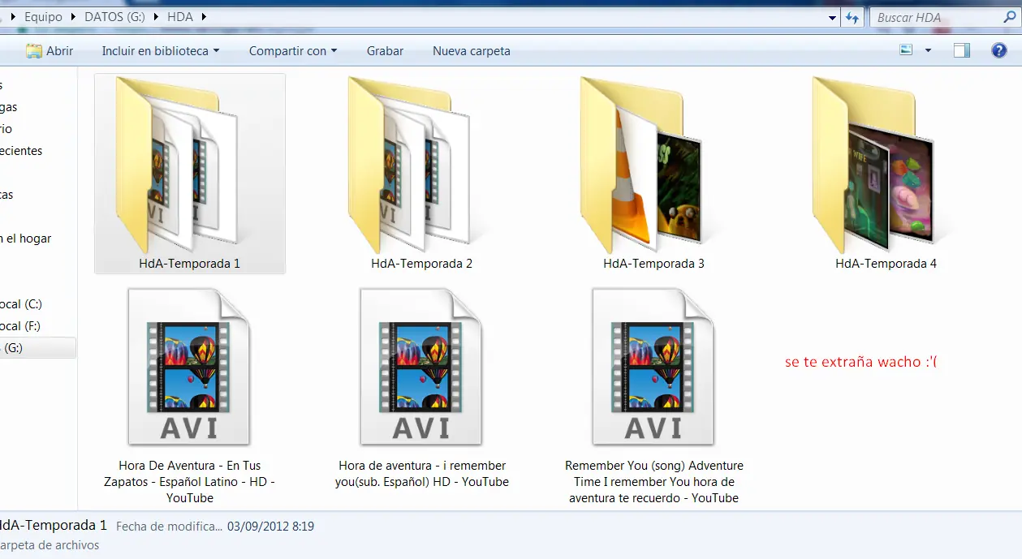
Task: Click the 'Remember You (song) Adventure Time' filename
Action: (x=654, y=482)
